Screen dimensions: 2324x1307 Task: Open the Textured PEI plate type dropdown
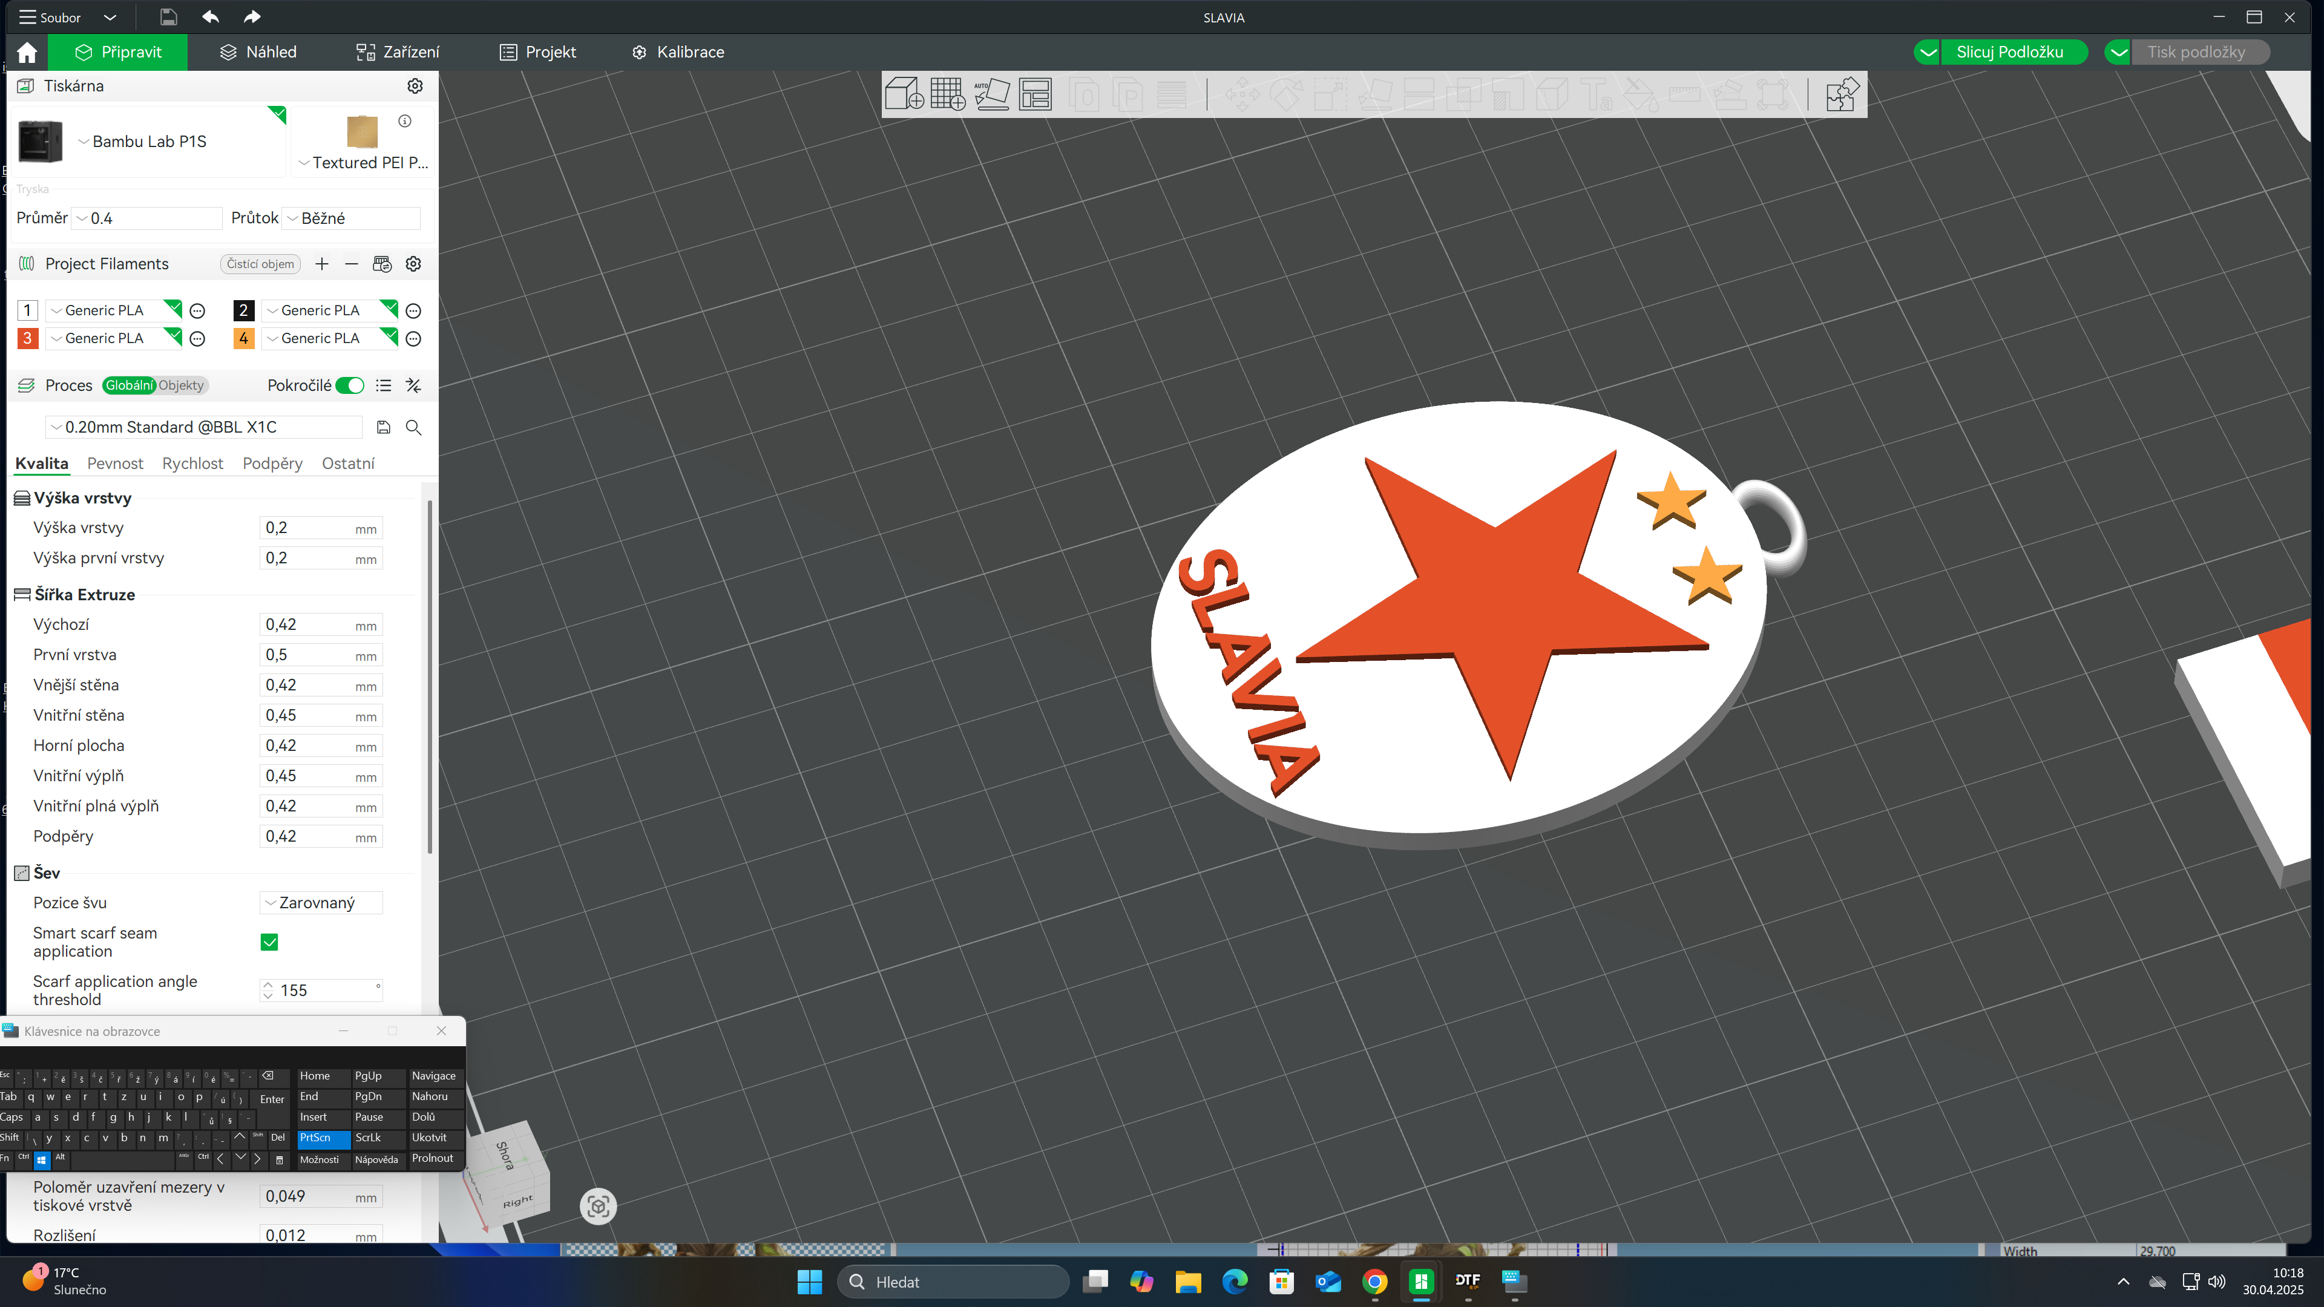coord(364,162)
